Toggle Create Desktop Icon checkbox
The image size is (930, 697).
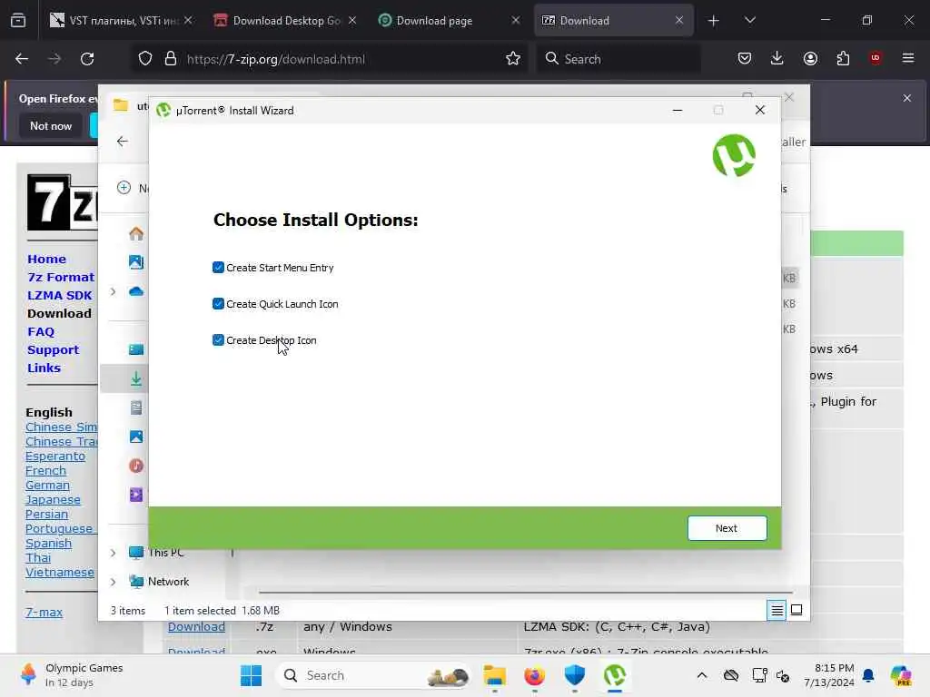218,339
